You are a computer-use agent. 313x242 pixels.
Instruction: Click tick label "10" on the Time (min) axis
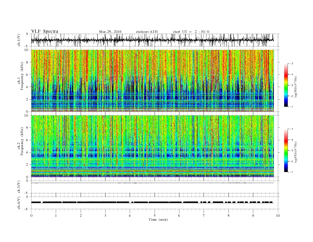278,216
